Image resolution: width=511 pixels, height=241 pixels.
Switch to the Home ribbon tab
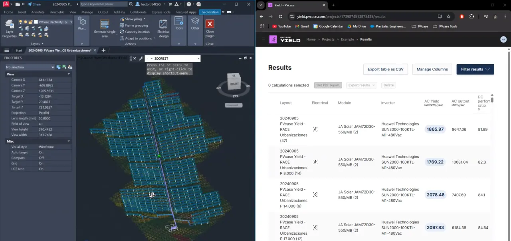[8, 12]
